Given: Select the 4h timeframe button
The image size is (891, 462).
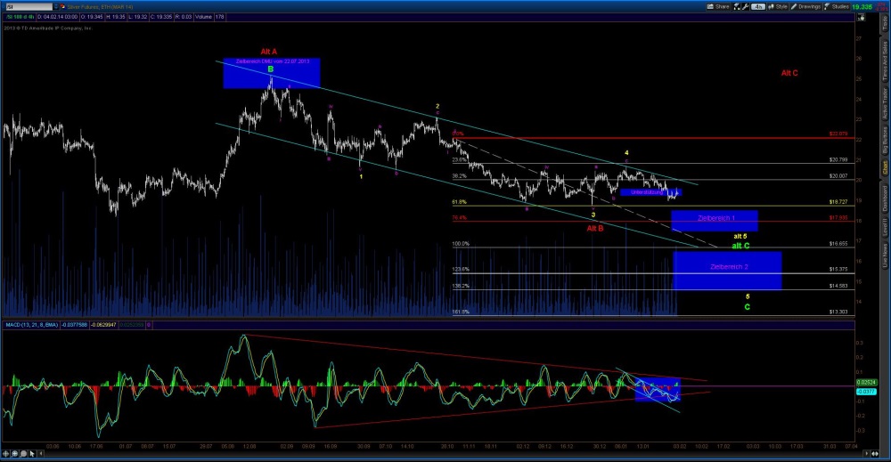Looking at the screenshot, I should pos(758,6).
